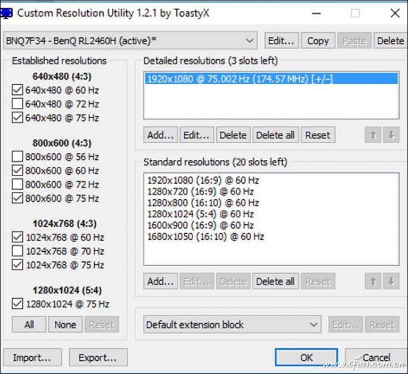This screenshot has height=374, width=408.
Task: Click Edit... under standard resolutions
Action: tap(197, 281)
